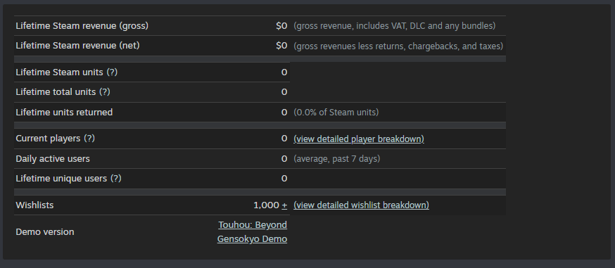The width and height of the screenshot is (615, 268).
Task: Click the Lifetime unique users label
Action: pyautogui.click(x=61, y=179)
